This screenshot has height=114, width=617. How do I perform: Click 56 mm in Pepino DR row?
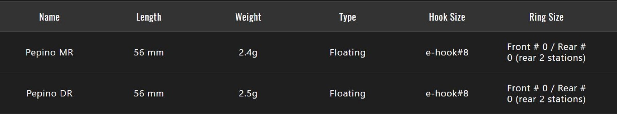tap(149, 93)
